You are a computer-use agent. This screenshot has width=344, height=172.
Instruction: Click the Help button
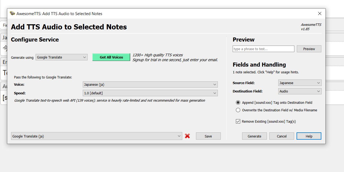309,136
